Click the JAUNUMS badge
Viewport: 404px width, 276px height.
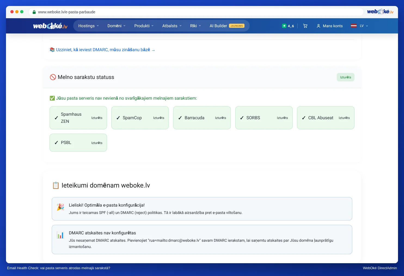(x=237, y=26)
